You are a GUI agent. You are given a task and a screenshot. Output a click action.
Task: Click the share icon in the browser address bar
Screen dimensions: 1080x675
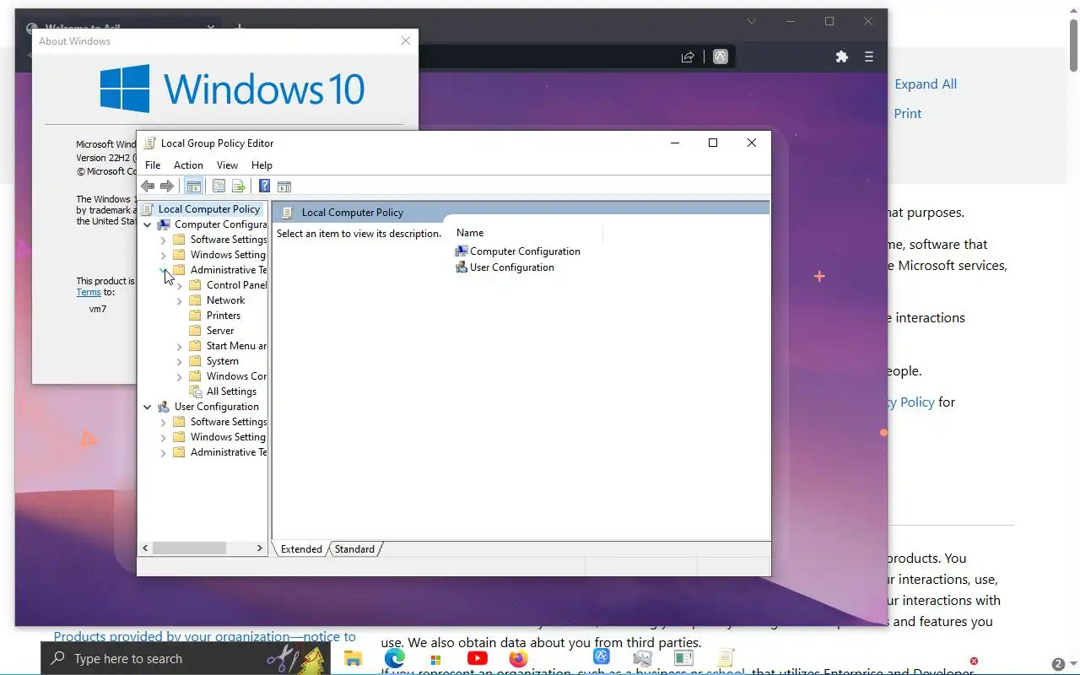point(688,57)
